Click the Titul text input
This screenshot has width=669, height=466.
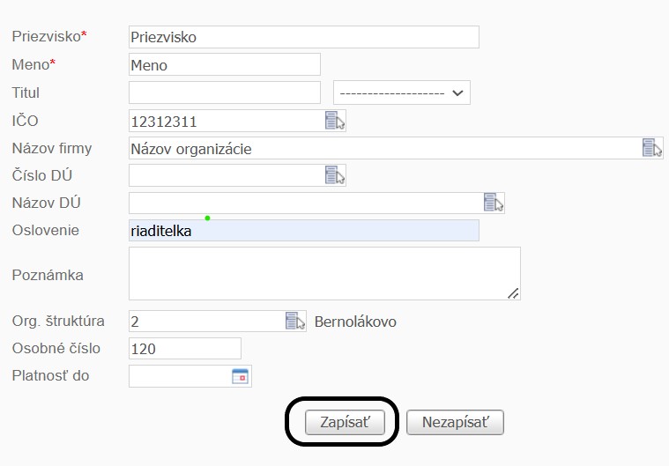[x=224, y=92]
